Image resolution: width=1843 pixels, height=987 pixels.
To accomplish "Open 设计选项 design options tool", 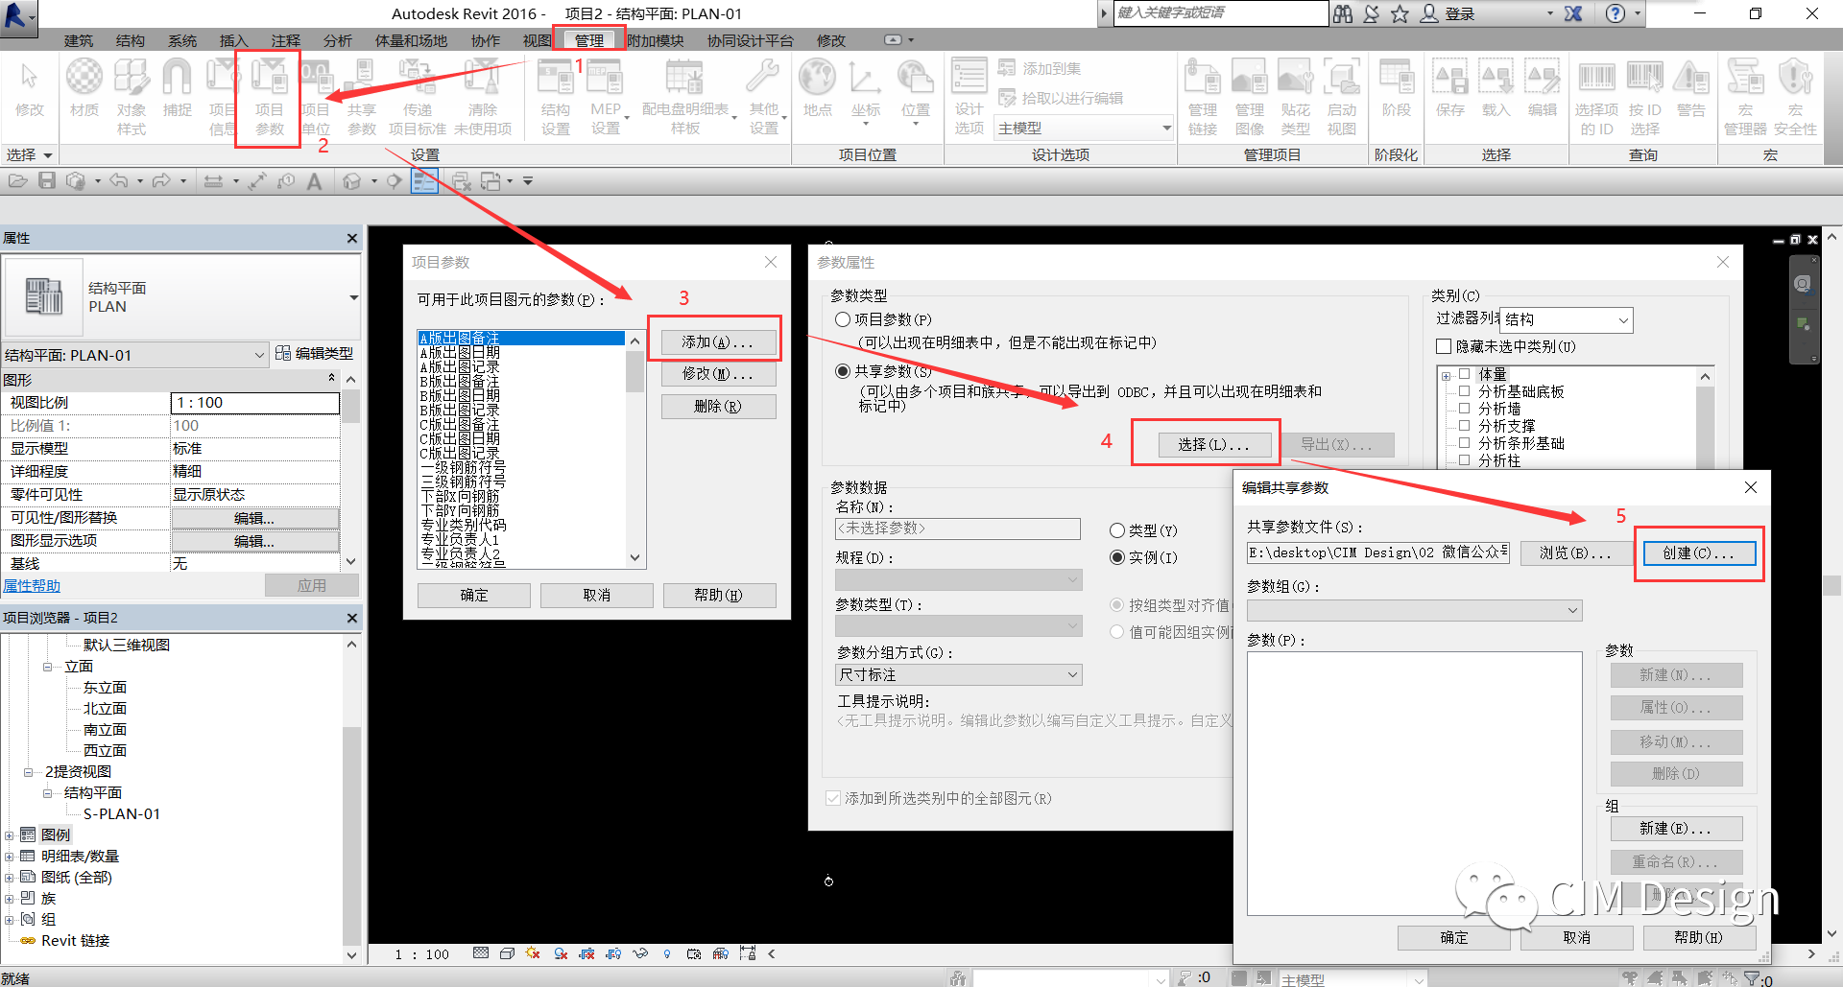I will click(x=969, y=96).
